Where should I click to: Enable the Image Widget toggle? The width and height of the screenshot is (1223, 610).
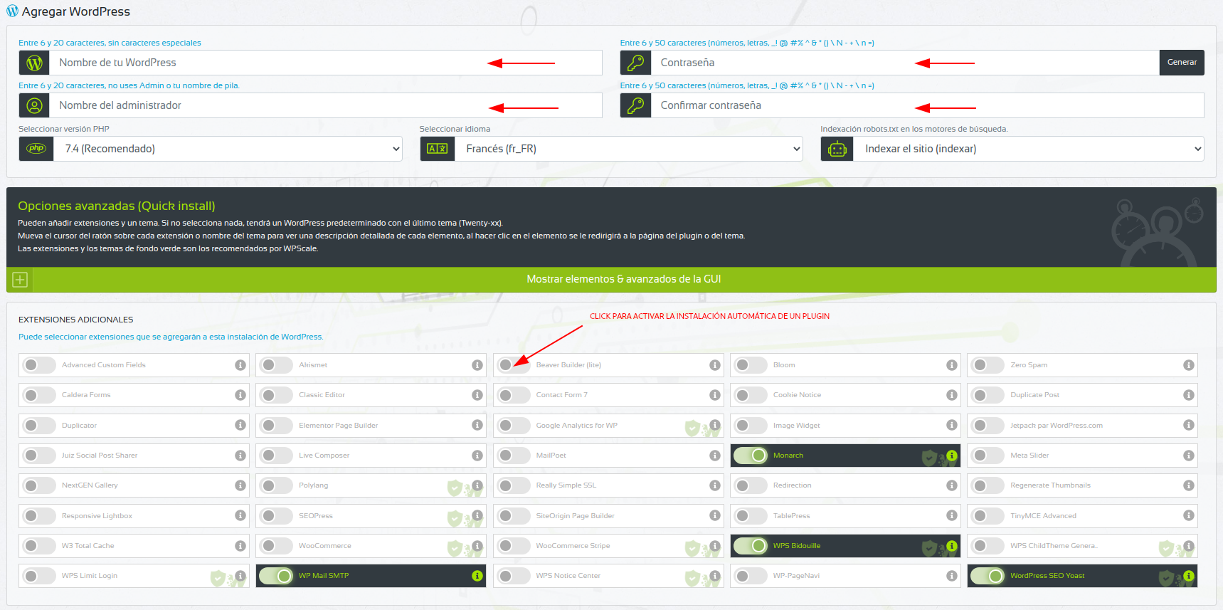coord(751,426)
